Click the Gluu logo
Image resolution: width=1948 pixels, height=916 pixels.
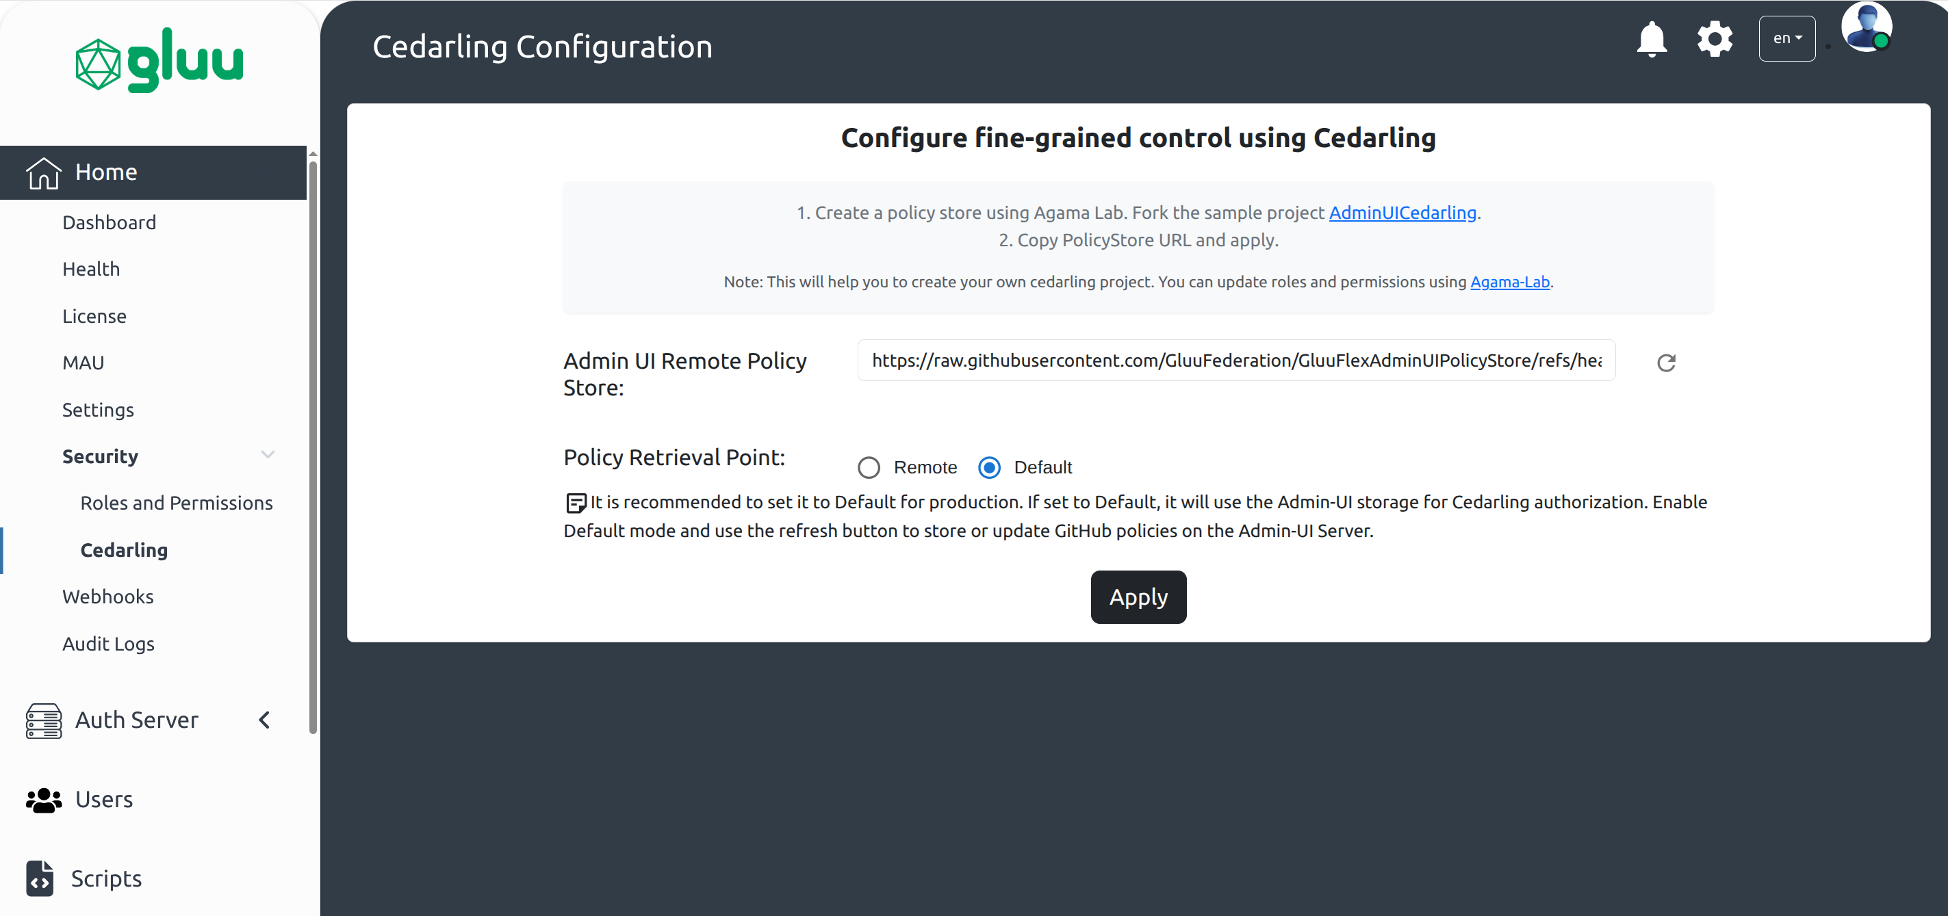[159, 60]
